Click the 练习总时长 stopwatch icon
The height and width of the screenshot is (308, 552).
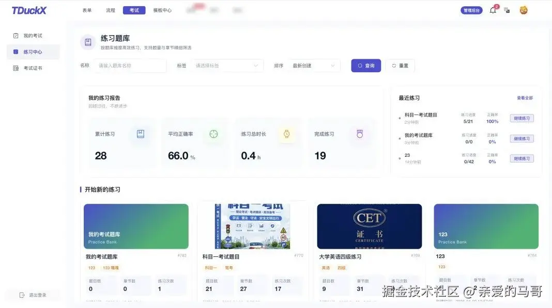click(x=286, y=134)
